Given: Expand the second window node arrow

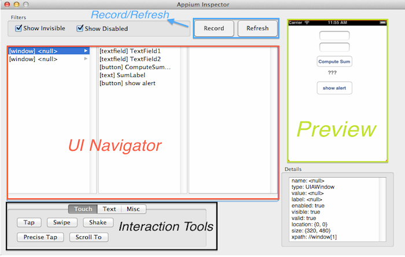Looking at the screenshot, I should point(86,59).
